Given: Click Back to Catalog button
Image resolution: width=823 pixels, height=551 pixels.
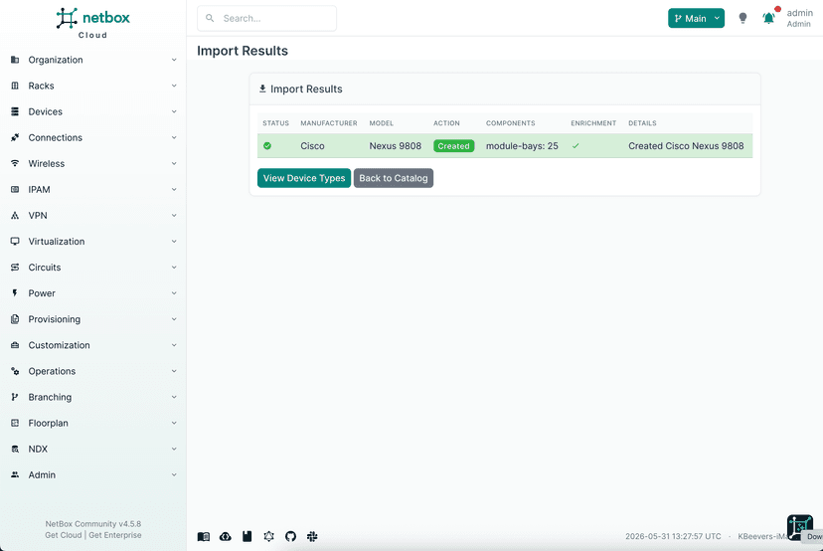Looking at the screenshot, I should 394,178.
